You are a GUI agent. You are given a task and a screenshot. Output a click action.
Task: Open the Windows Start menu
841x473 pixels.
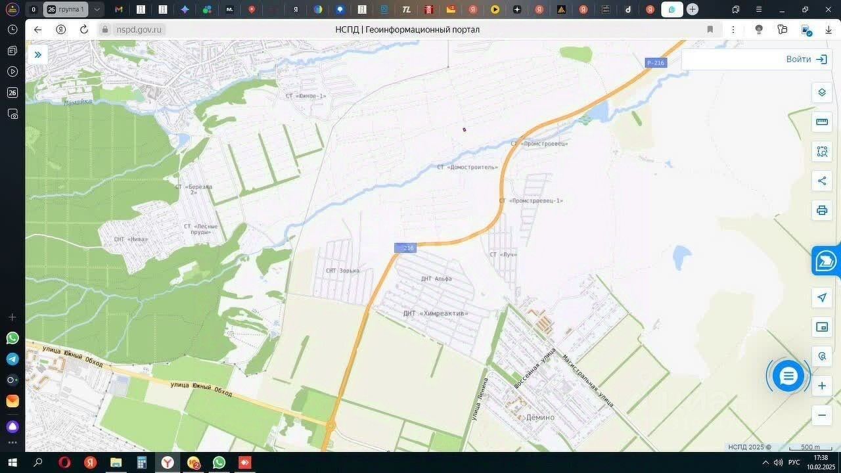tap(12, 462)
